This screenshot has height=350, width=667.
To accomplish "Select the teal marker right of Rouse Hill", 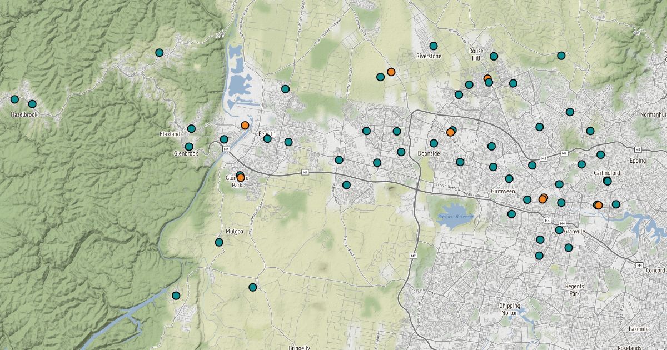I will (494, 56).
